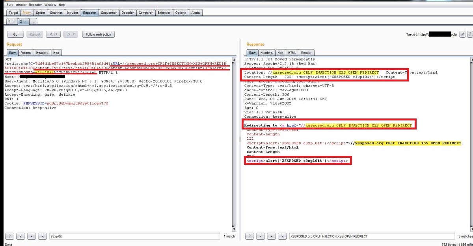Switch to the Request Hex tab
This screenshot has width=473, height=246.
tap(56, 52)
